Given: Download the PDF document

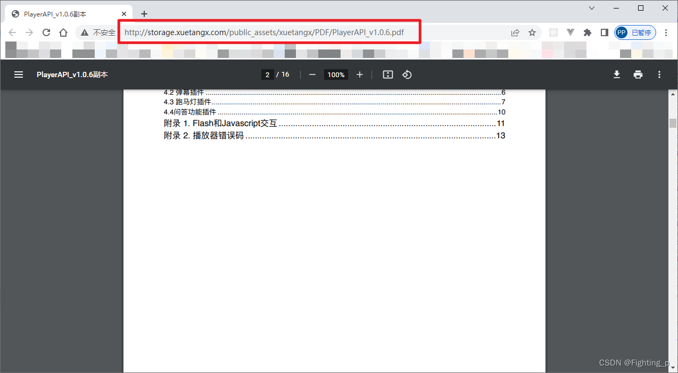Looking at the screenshot, I should point(616,74).
